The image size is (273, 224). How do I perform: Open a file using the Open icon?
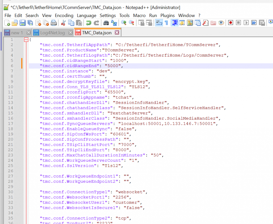tap(15, 23)
